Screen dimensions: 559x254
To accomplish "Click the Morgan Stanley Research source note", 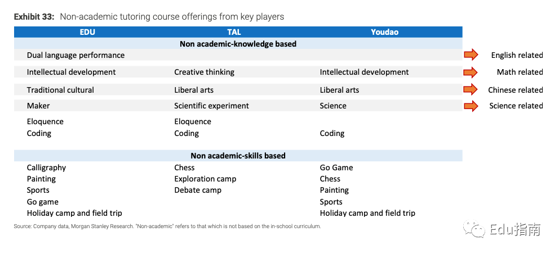I will 167,226.
